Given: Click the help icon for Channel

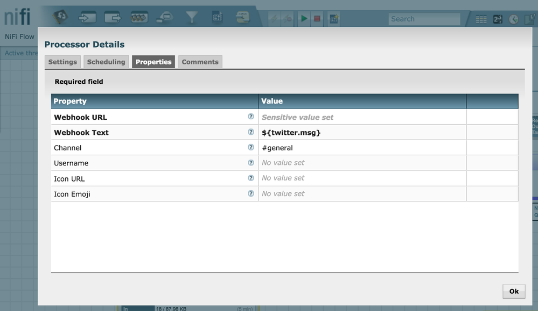Looking at the screenshot, I should [x=251, y=147].
